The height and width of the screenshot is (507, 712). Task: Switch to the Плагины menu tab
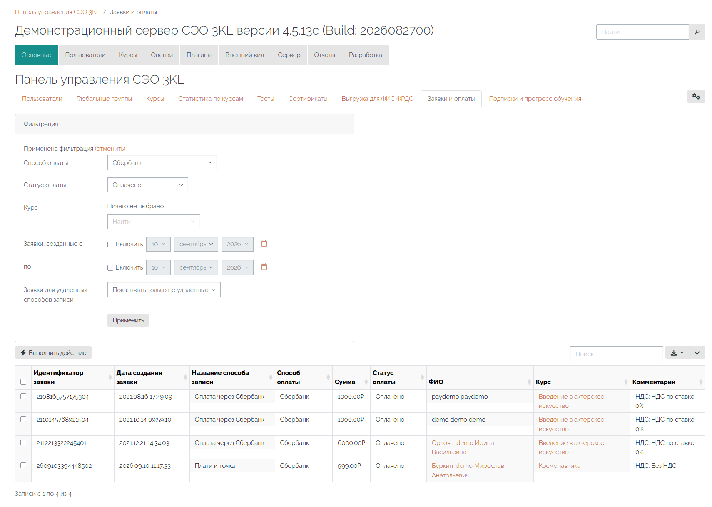199,55
